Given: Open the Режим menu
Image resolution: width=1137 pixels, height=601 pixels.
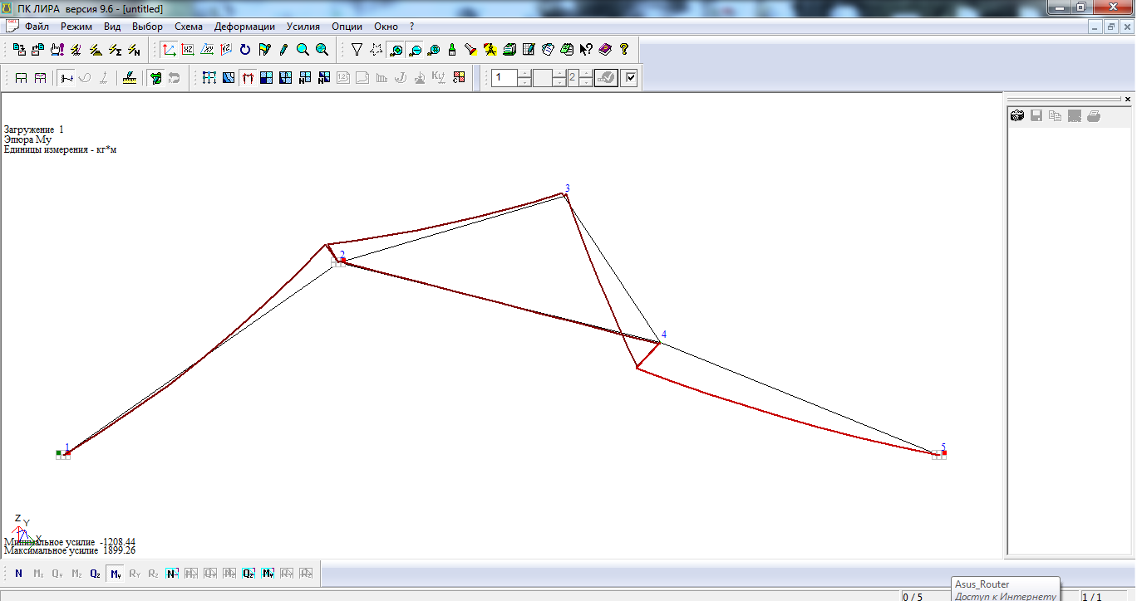Looking at the screenshot, I should pos(76,27).
